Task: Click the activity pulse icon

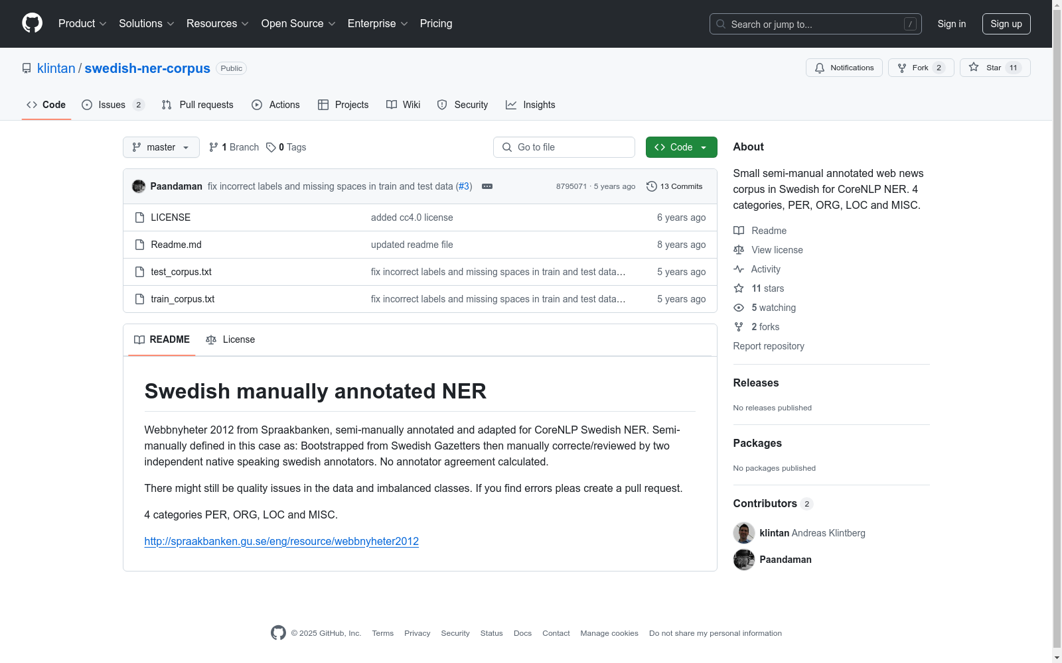Action: tap(739, 269)
